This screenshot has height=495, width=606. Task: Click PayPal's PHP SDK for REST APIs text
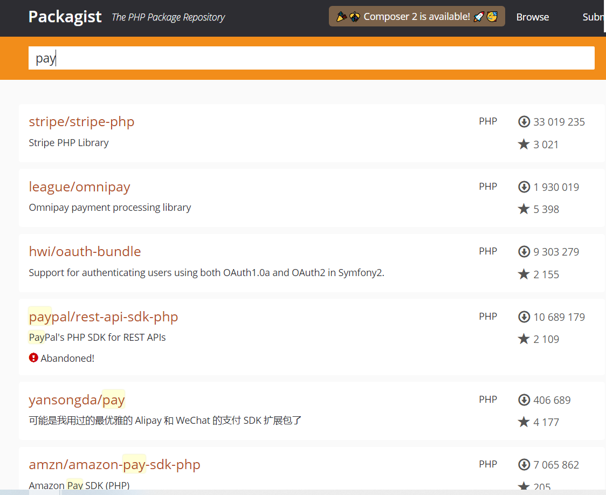click(97, 338)
